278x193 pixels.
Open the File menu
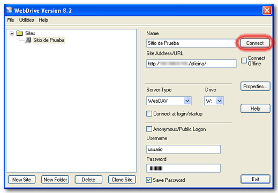pos(11,20)
